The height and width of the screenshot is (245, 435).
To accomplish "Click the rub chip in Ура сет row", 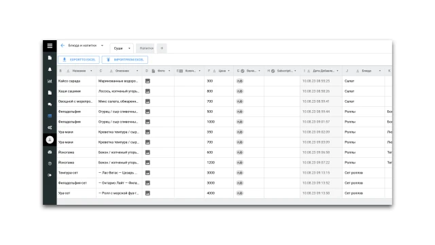I will point(240,193).
